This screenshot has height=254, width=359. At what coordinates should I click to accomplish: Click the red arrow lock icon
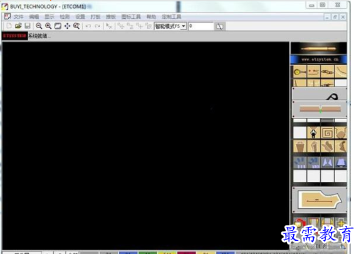coord(299,223)
